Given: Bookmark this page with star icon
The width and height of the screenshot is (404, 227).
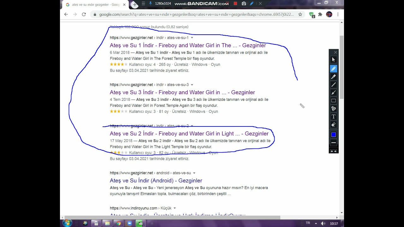Looking at the screenshot, I should [x=300, y=14].
